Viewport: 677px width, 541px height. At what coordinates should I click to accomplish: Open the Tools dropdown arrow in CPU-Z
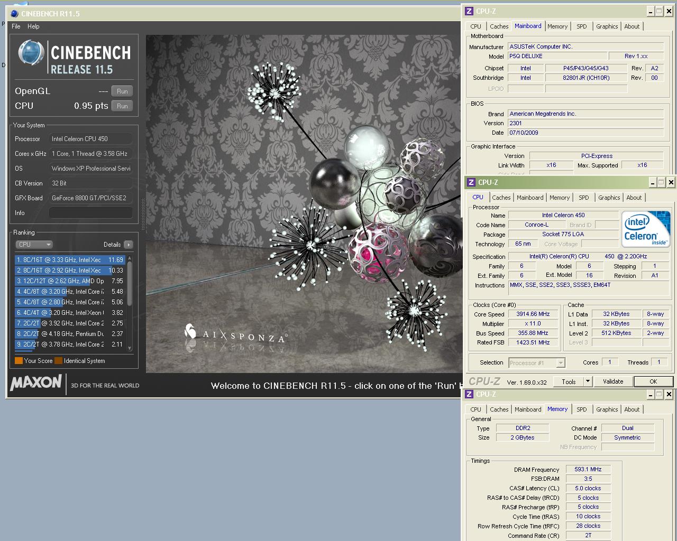point(588,381)
